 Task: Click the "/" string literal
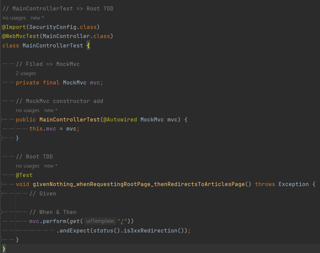click(122, 221)
